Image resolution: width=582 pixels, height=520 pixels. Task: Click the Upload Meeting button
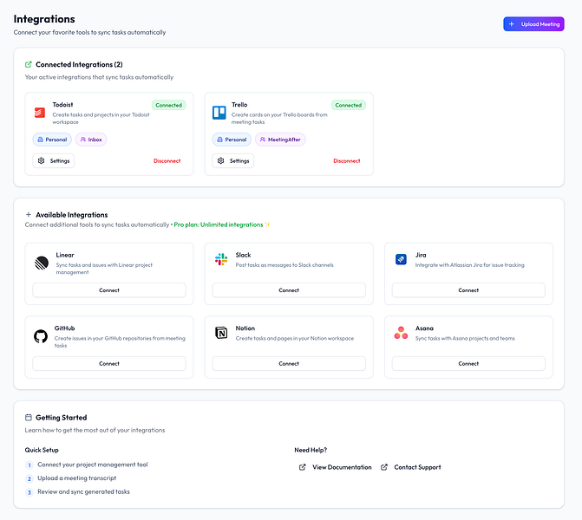[533, 24]
